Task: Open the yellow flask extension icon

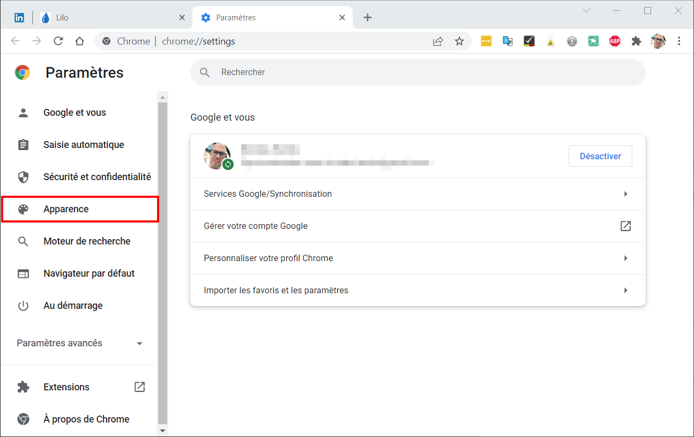Action: tap(550, 41)
